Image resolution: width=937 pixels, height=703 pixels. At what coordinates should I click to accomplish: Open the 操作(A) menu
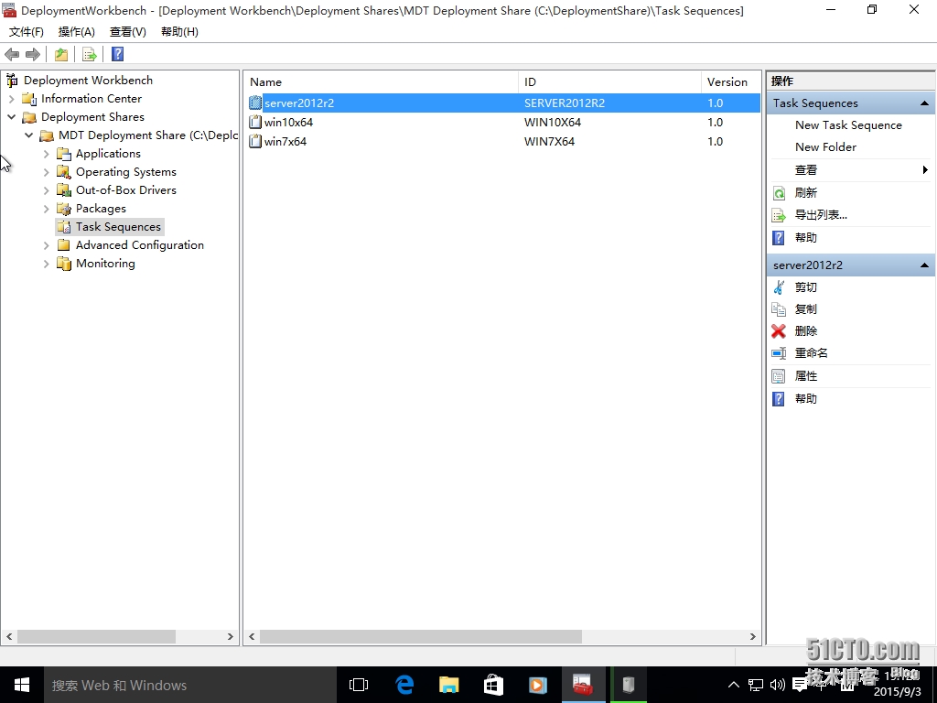point(77,32)
